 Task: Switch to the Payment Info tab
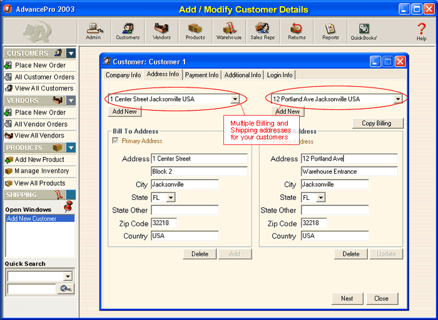(201, 75)
